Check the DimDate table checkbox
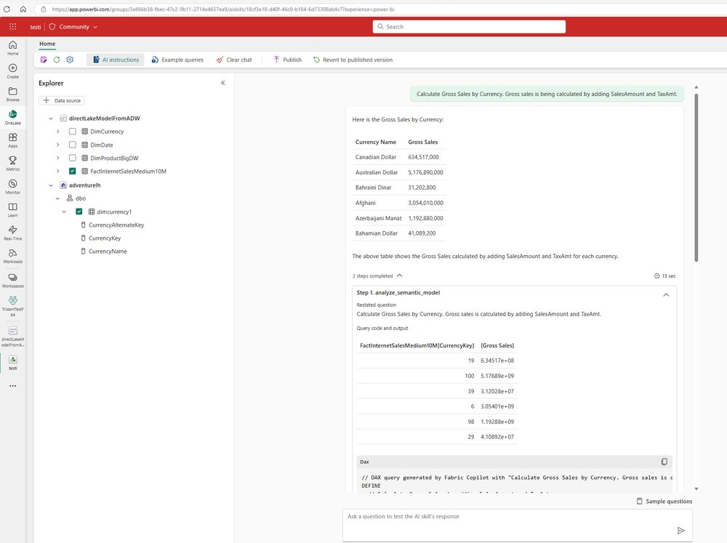 [x=72, y=145]
